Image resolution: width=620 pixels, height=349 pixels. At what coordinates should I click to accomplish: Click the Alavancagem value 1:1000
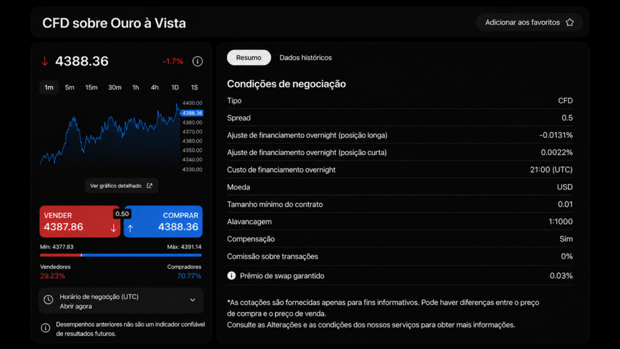pos(560,222)
